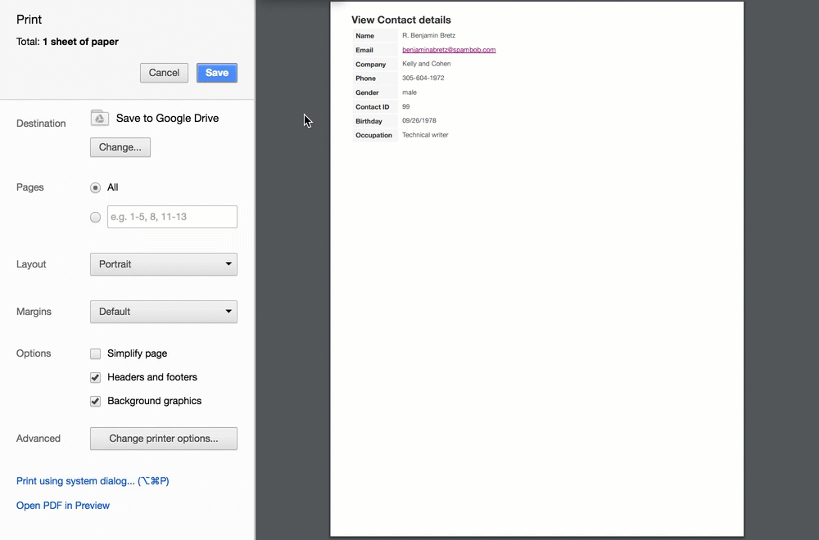Uncheck the Background graphics option
Screen dimensions: 819x540
pos(95,401)
